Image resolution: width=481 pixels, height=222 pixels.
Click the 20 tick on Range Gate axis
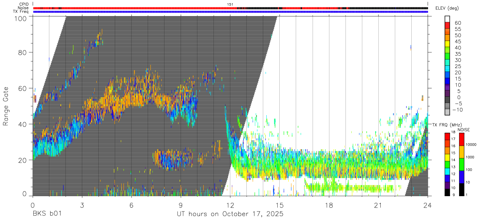coord(23,160)
